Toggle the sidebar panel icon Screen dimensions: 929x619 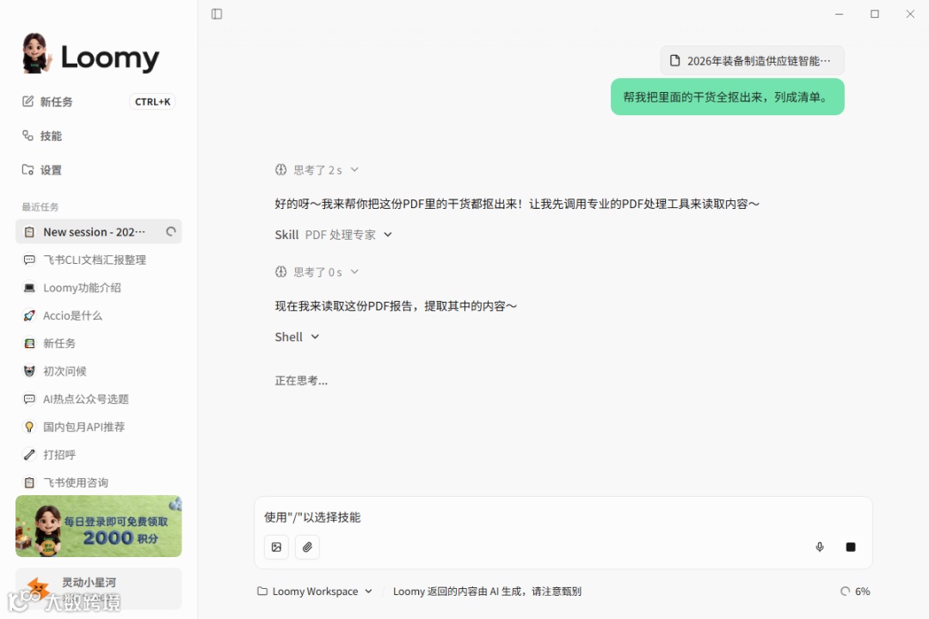[x=217, y=14]
